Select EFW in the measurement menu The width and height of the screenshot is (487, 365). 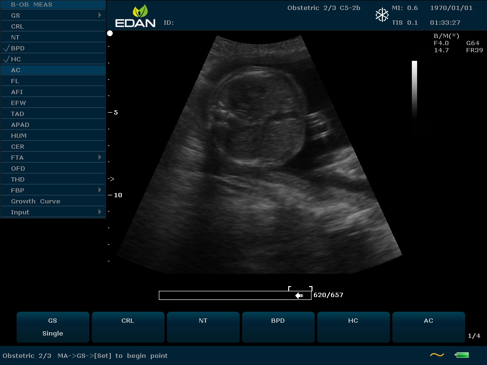(x=19, y=103)
